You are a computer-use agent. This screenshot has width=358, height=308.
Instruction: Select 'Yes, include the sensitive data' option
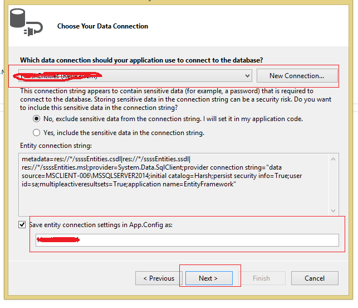click(37, 133)
